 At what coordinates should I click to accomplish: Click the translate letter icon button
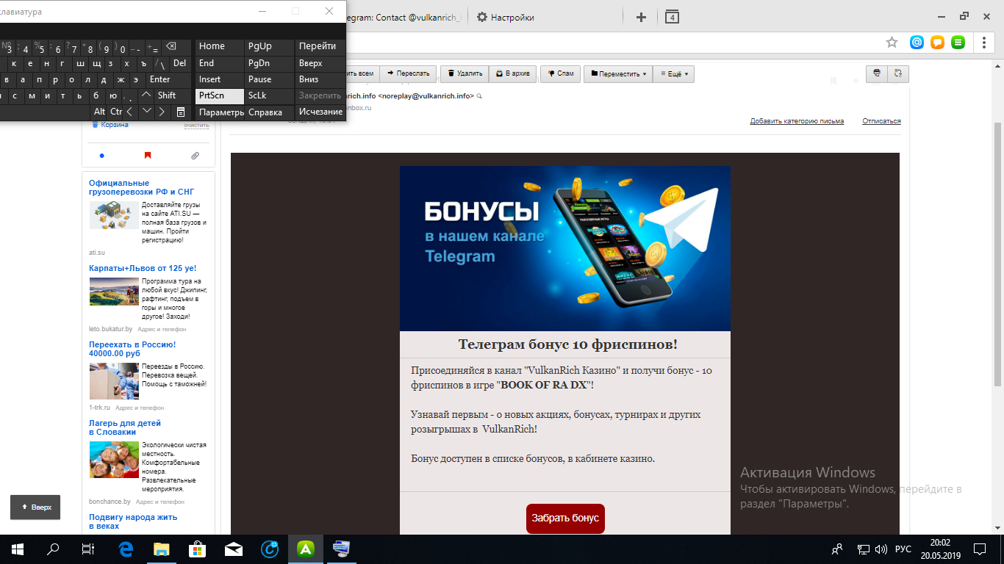898,73
